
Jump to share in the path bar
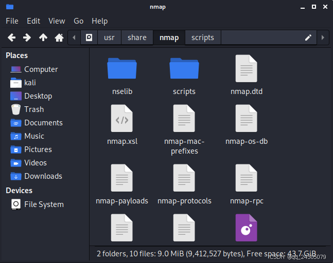(x=137, y=37)
